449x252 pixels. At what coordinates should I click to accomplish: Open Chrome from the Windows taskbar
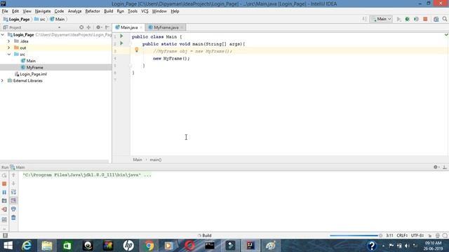pos(149,246)
